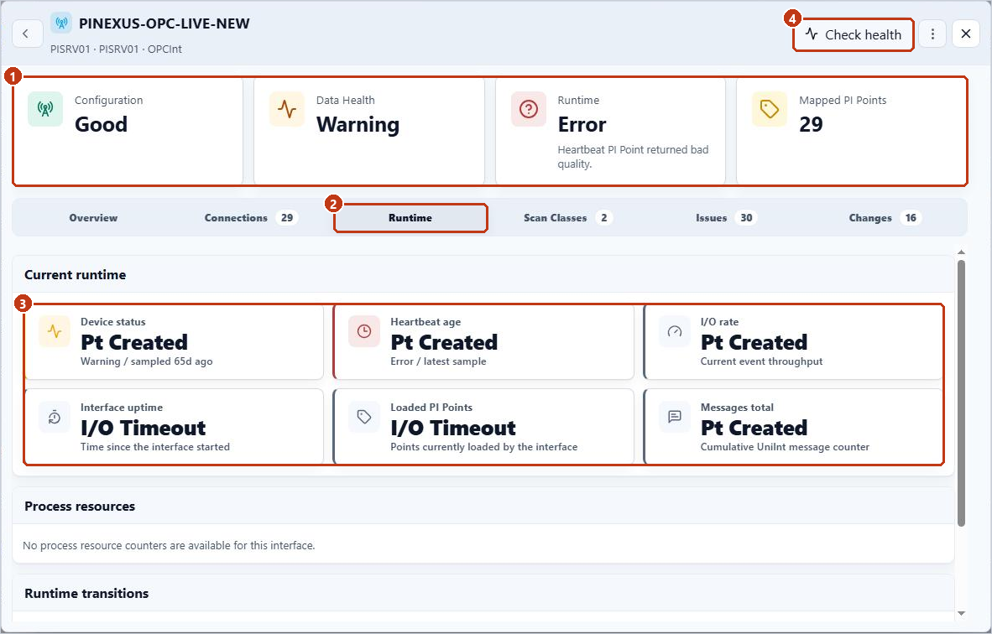Viewport: 992px width, 634px height.
Task: Click the 'Current event throughput' text
Action: pos(762,361)
